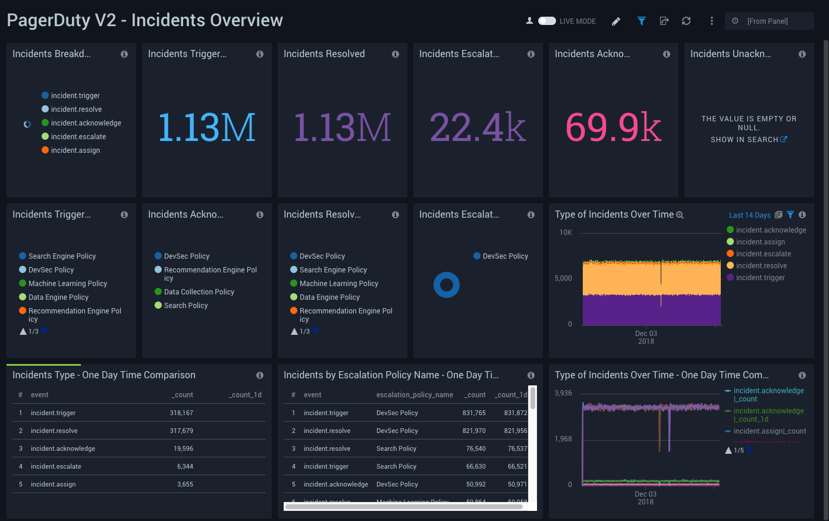The image size is (829, 521).
Task: Refresh the dashboard with the refresh icon
Action: click(686, 21)
